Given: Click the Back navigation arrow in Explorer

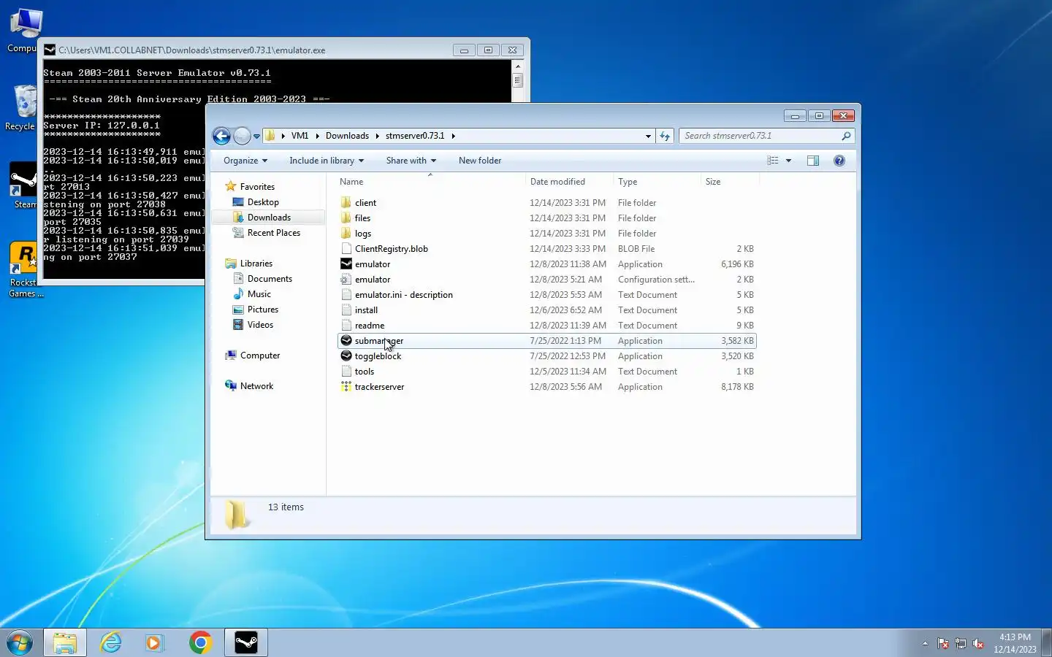Looking at the screenshot, I should 221,136.
